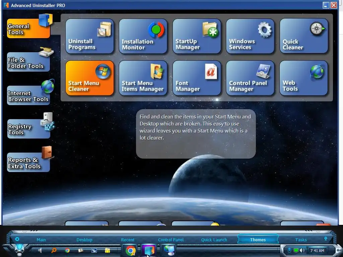Screen dimensions: 343x257
Task: Open the Recent tab in dock
Action: coord(128,240)
